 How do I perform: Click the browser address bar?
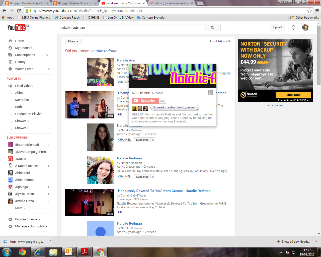[166, 11]
